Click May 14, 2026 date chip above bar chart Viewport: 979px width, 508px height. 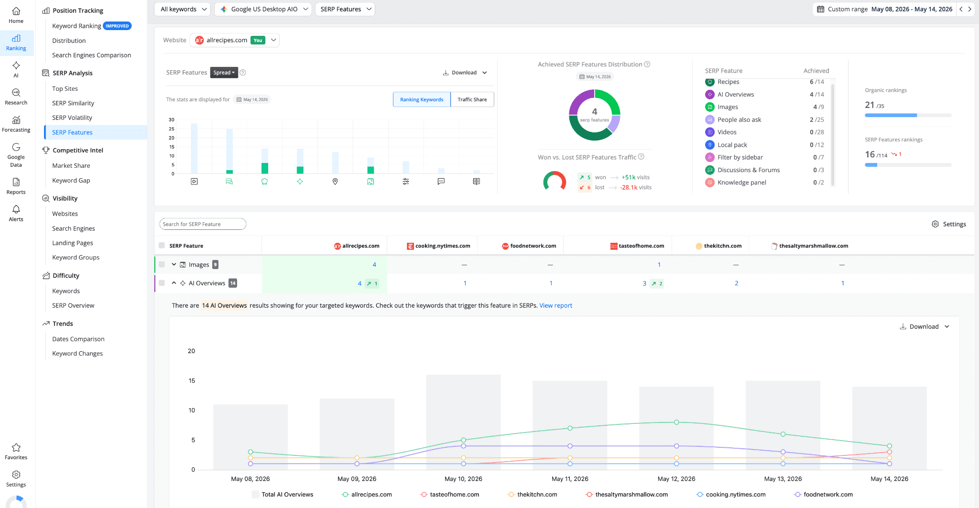click(x=252, y=99)
